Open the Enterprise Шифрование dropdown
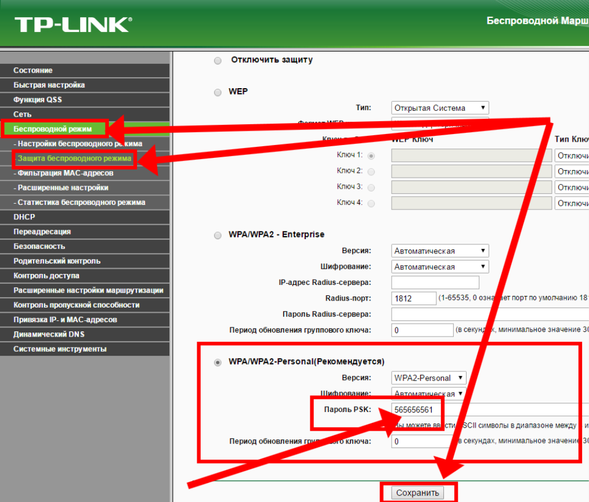This screenshot has height=502, width=589. [440, 267]
